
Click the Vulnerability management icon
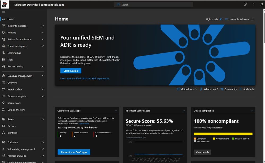click(3, 149)
